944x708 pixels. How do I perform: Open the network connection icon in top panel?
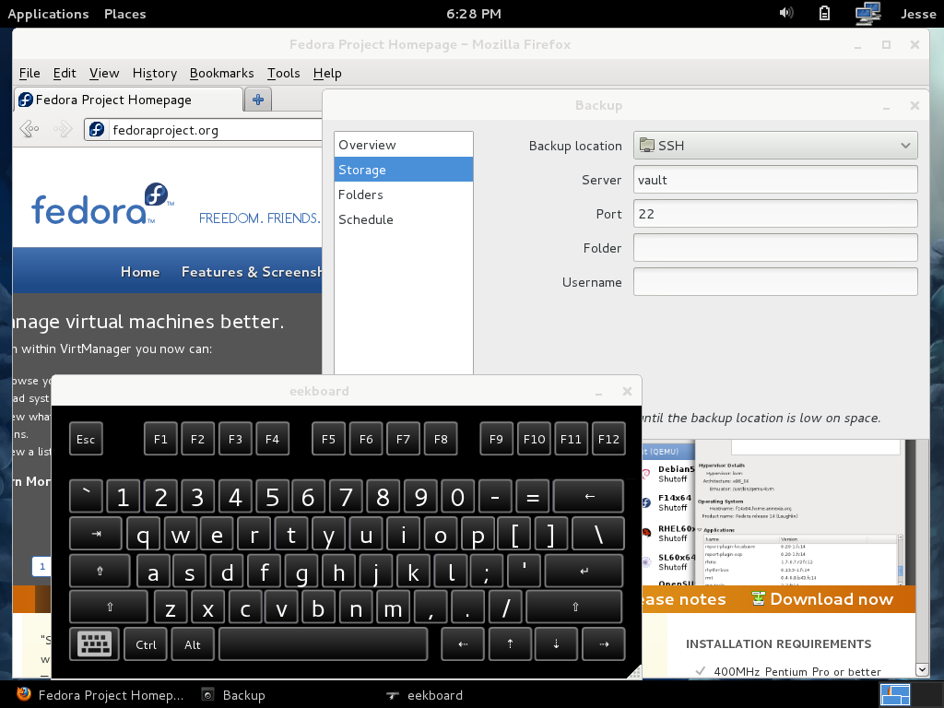[867, 13]
